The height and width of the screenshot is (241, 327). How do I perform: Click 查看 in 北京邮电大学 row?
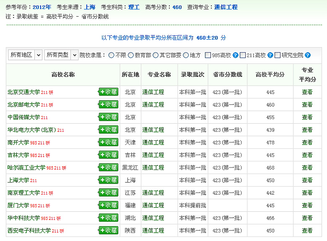click(307, 105)
